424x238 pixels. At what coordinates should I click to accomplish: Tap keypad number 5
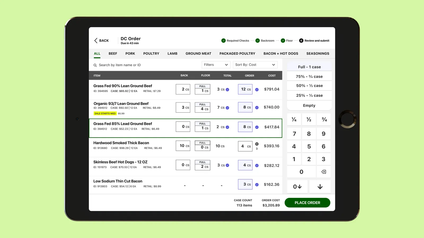coord(309,147)
